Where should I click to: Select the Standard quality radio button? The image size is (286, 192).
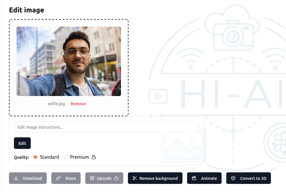pos(35,157)
